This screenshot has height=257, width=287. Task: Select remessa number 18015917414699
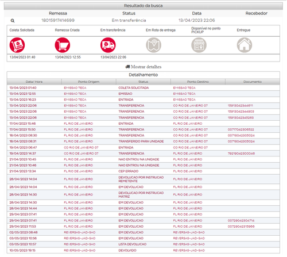(x=58, y=20)
